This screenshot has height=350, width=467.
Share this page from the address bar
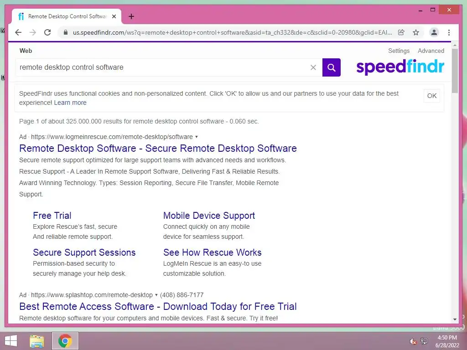click(x=401, y=32)
